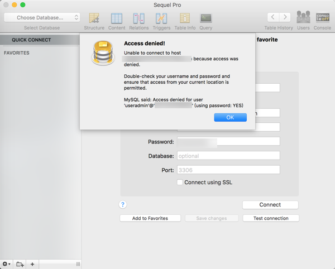This screenshot has width=335, height=269.
Task: Focus the Database optional field
Action: (228, 156)
